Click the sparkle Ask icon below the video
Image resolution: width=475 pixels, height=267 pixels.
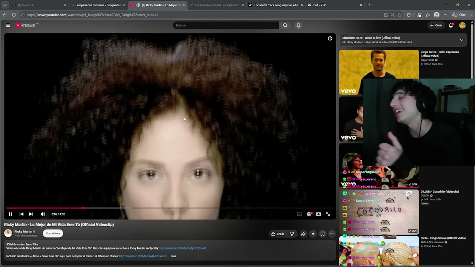313,234
